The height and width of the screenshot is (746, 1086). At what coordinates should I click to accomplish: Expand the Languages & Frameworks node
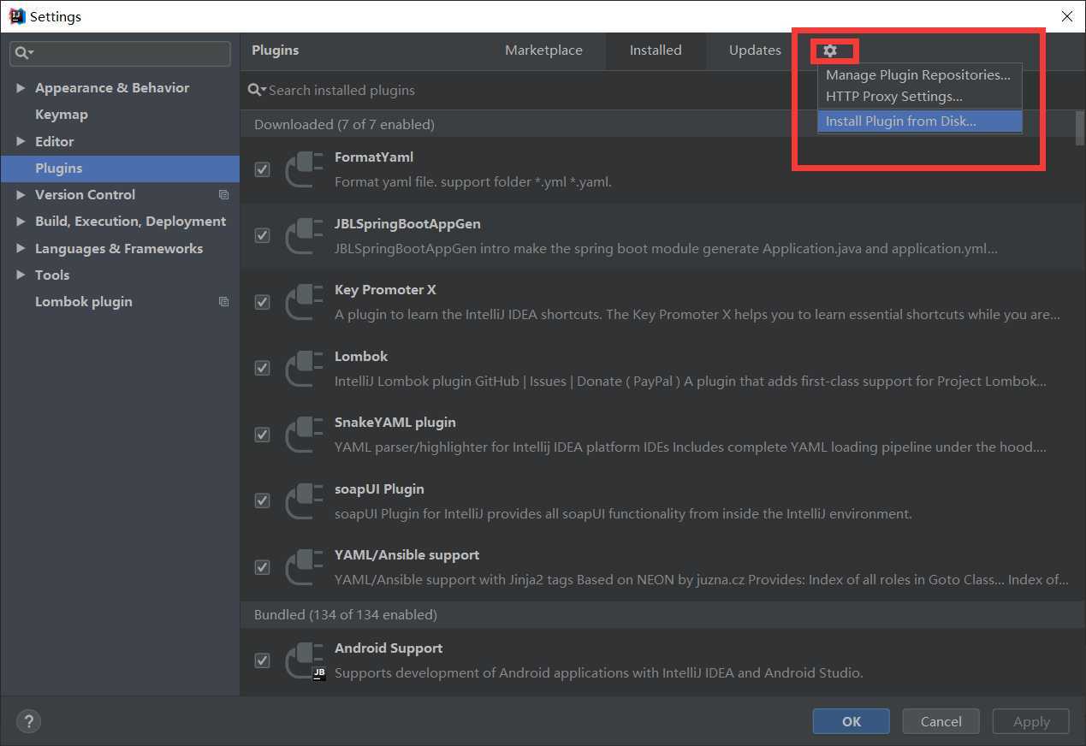21,249
